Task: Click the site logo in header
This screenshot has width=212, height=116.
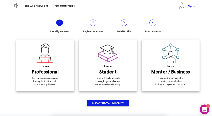Action: 16,6
